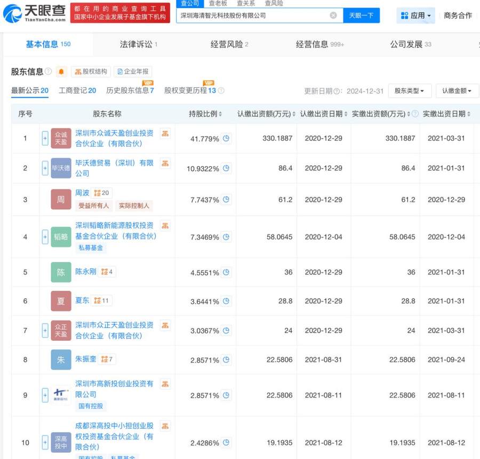Click pie chart icon next to 3.0367%
The image size is (480, 459).
tap(226, 330)
